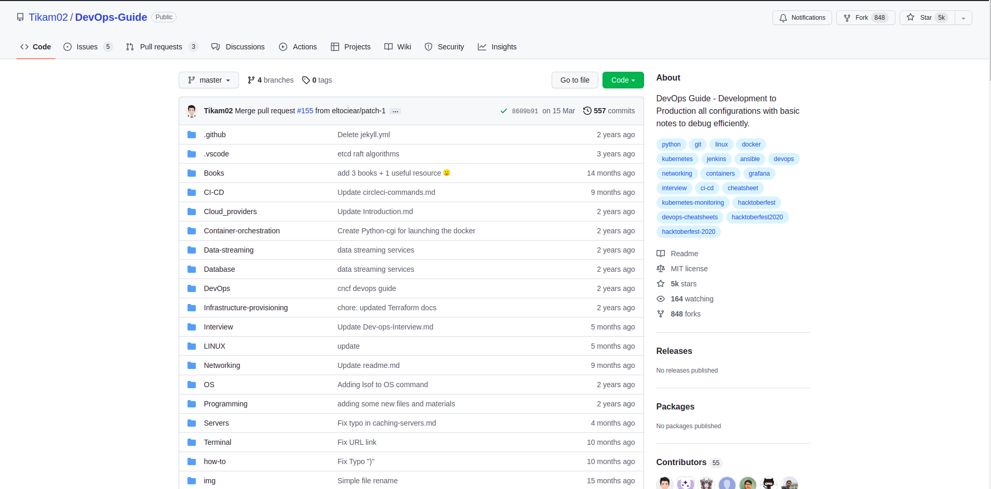View the 848 forks link

(x=678, y=314)
